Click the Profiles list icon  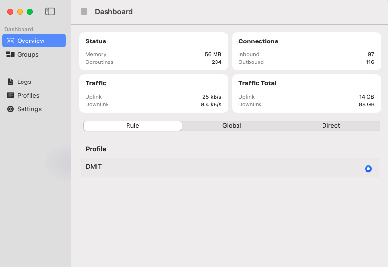point(10,96)
